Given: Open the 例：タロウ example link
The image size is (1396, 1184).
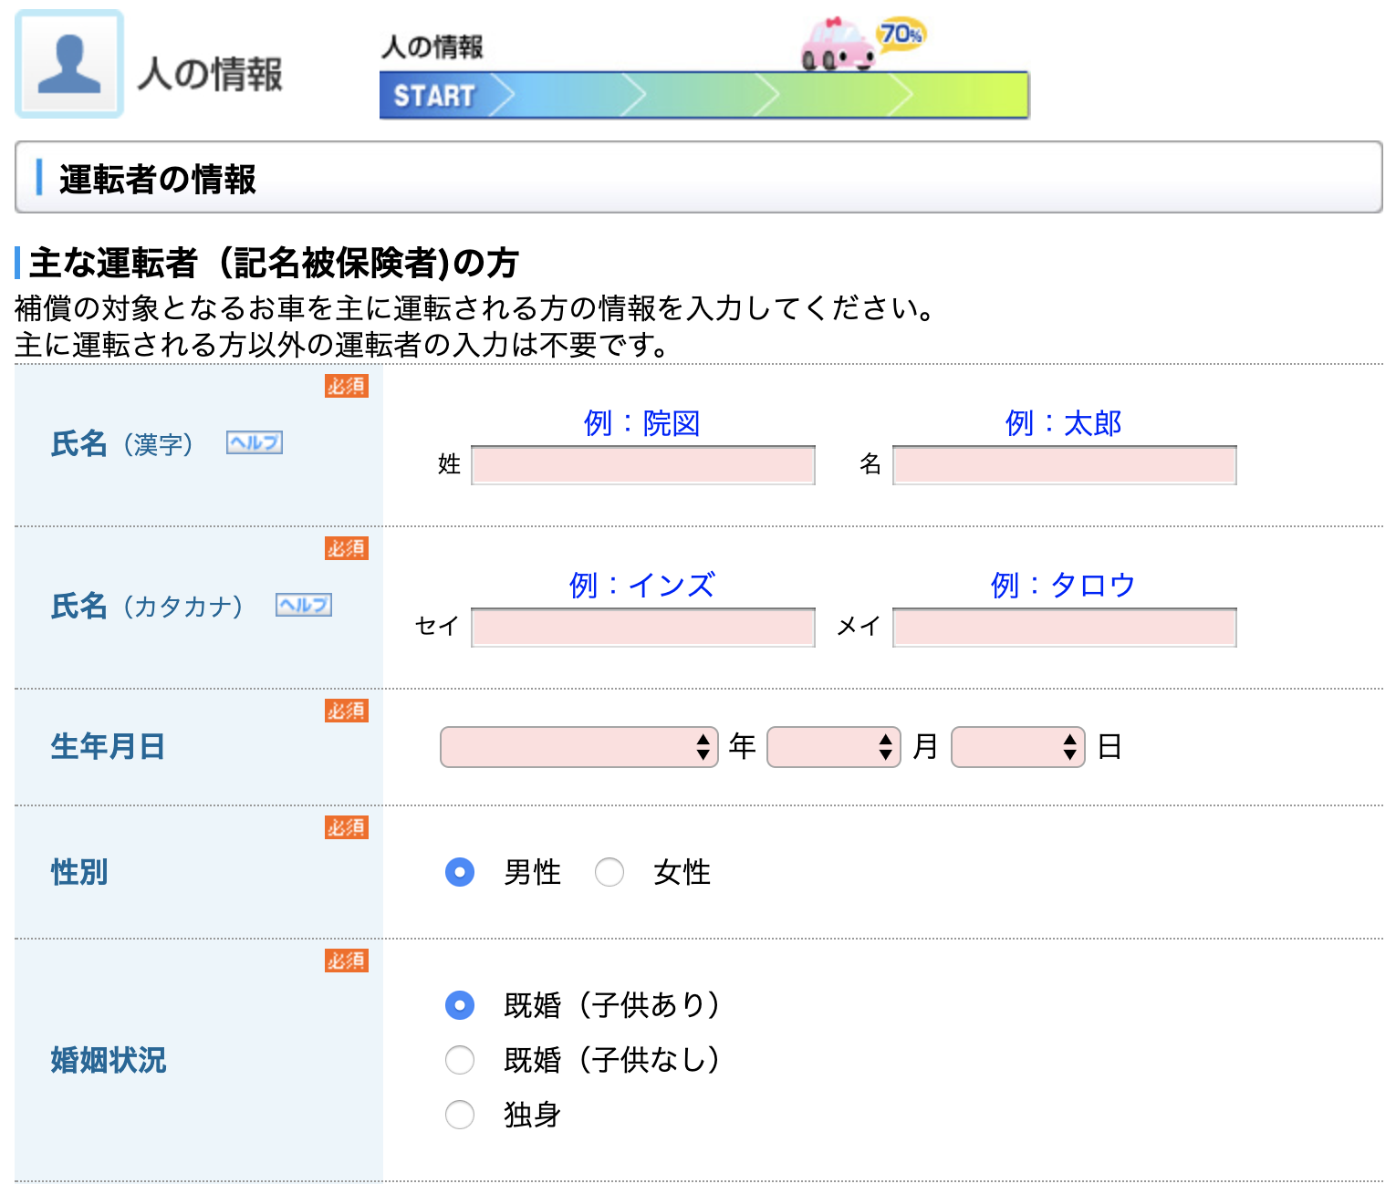Looking at the screenshot, I should coord(1063,584).
